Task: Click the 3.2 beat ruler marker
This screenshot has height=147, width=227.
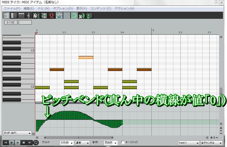Action: point(180,32)
